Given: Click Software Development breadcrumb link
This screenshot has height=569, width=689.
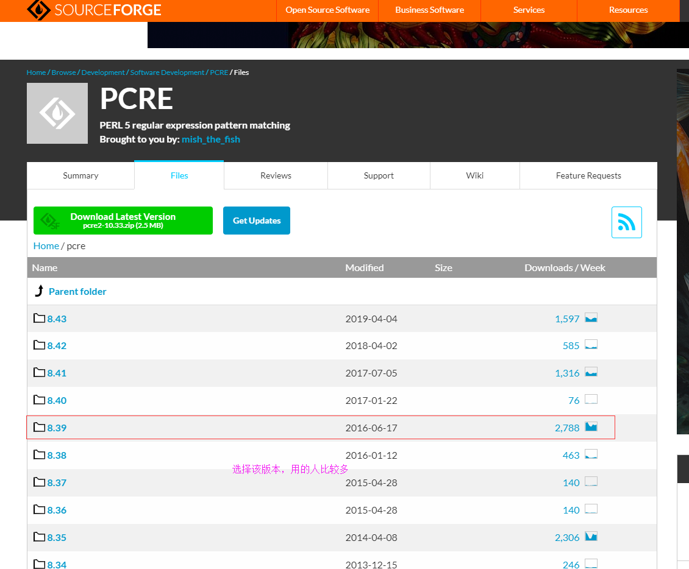Looking at the screenshot, I should tap(167, 72).
